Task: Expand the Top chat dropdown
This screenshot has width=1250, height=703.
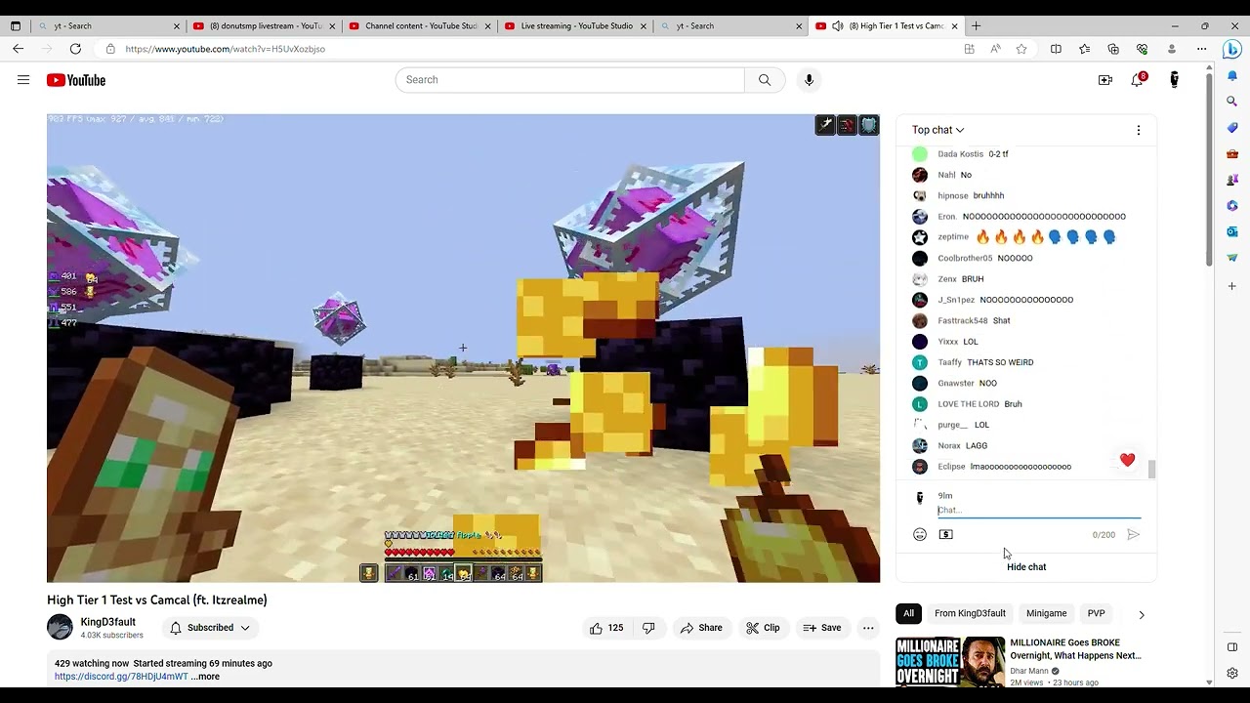Action: coord(937,130)
